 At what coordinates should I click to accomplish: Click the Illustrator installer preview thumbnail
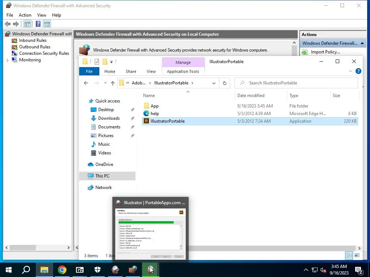pyautogui.click(x=151, y=234)
